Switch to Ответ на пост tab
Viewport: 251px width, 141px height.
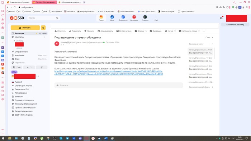pos(18,3)
